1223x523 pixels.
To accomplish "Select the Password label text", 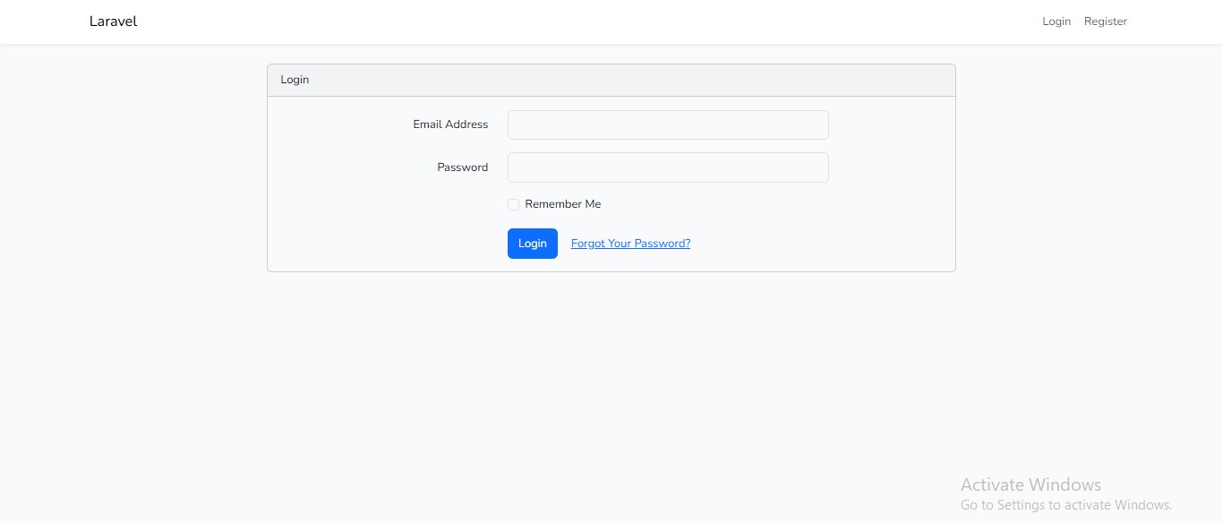I will tap(463, 167).
